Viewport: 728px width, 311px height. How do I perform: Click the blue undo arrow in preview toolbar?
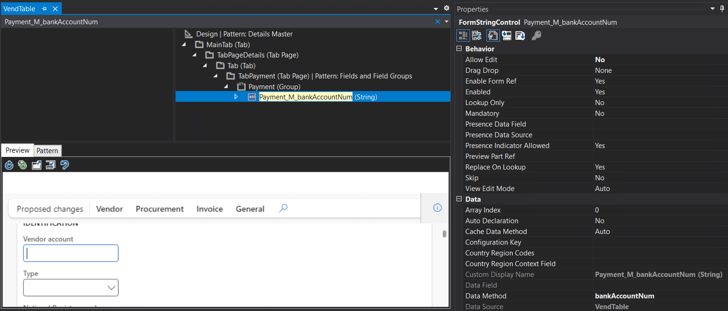pos(65,165)
